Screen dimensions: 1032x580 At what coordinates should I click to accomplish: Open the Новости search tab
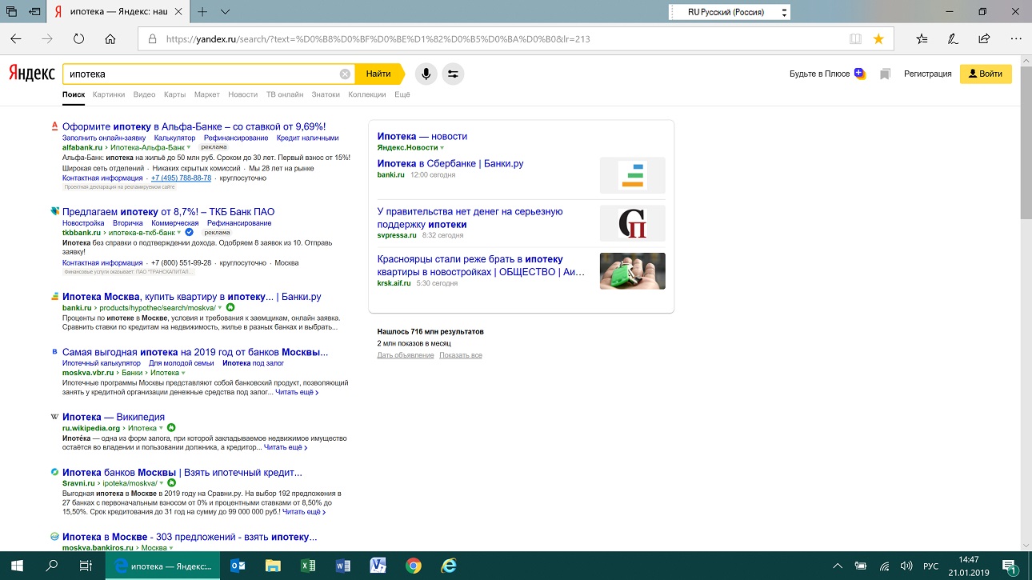click(x=242, y=94)
